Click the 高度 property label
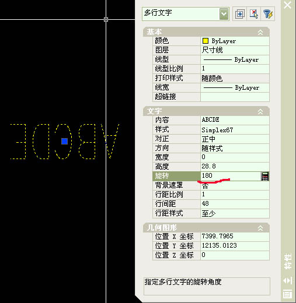This screenshot has width=296, height=303. point(162,167)
